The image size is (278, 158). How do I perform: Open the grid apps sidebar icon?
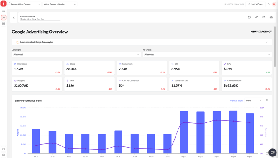click(4, 24)
